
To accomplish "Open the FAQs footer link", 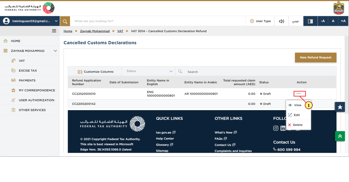I will 220,138.
